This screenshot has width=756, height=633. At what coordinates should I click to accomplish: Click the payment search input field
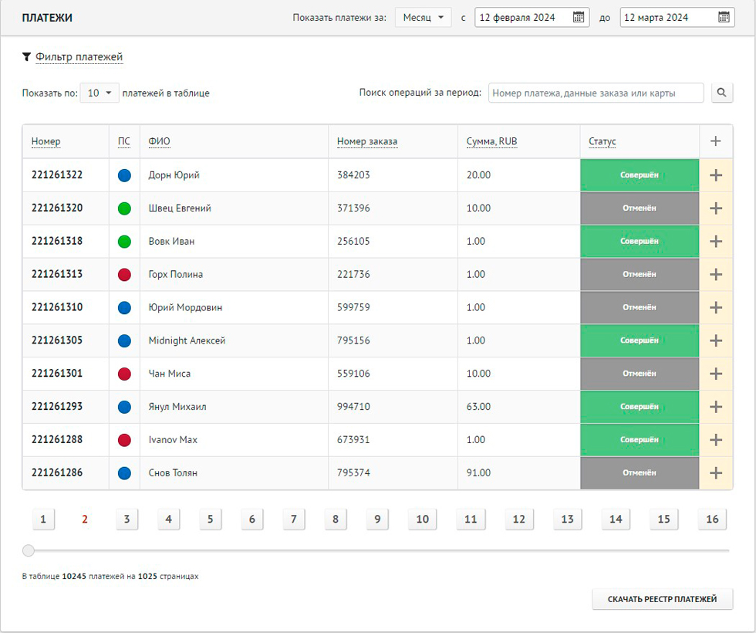(x=596, y=93)
